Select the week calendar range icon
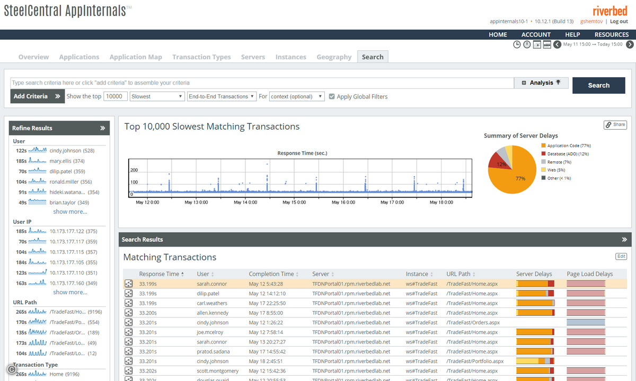This screenshot has height=381, width=636. tap(547, 44)
